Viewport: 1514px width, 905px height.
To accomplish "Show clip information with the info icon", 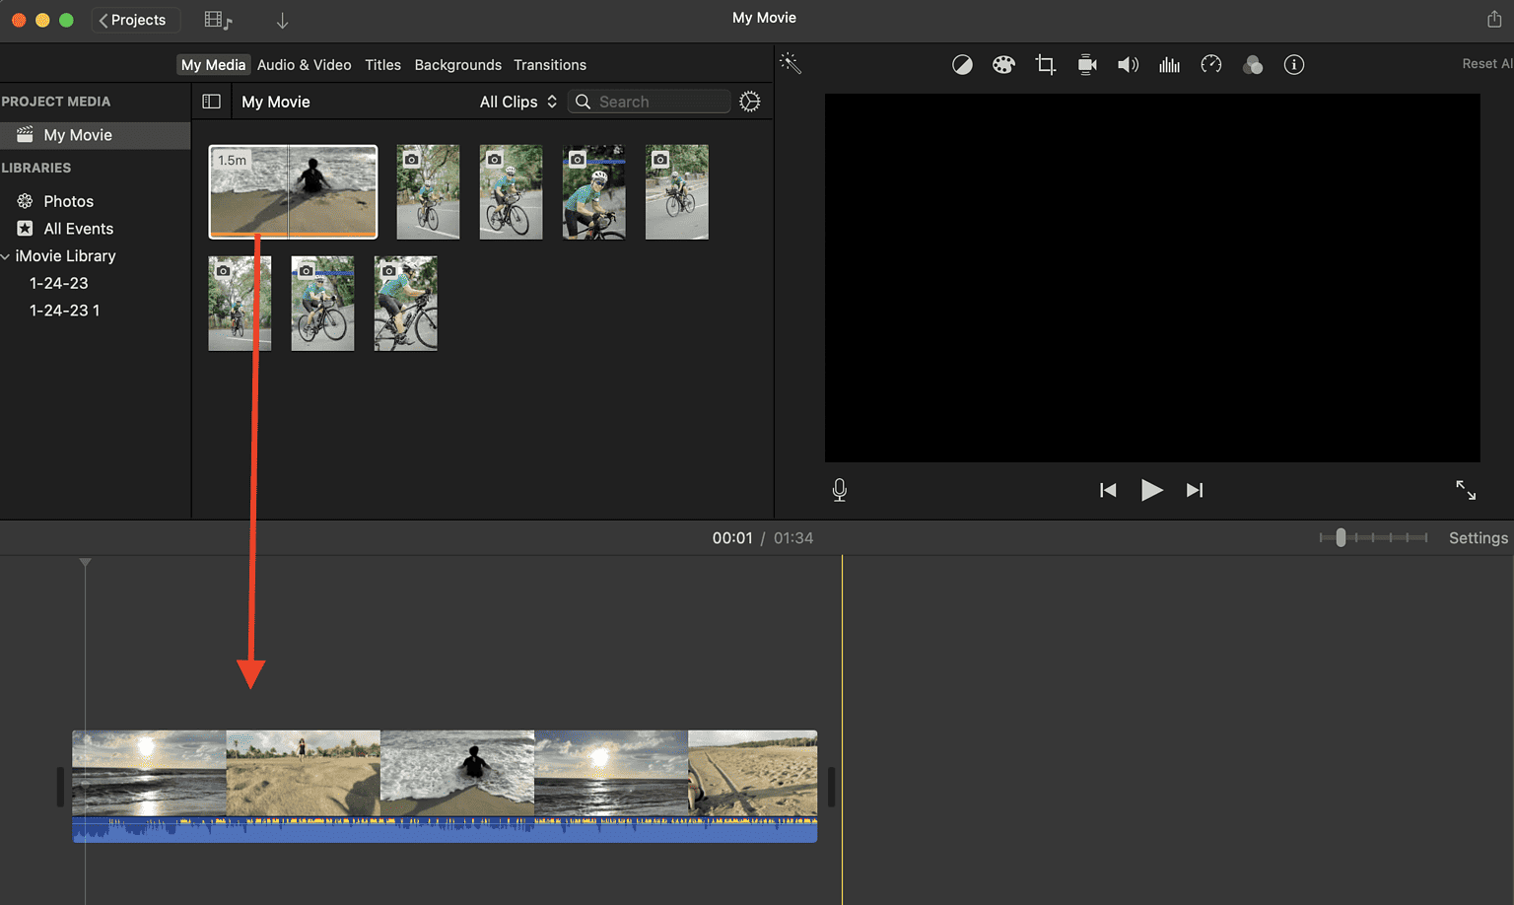I will point(1294,64).
